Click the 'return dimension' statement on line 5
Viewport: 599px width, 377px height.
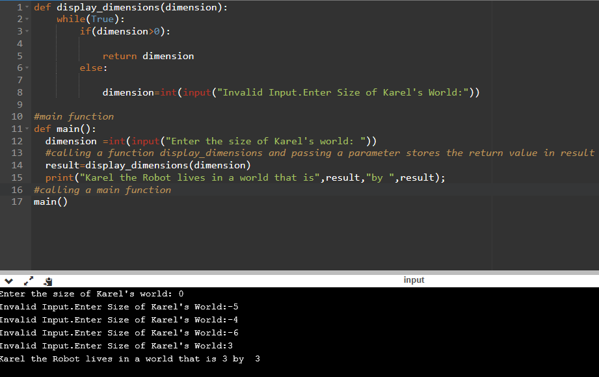click(x=148, y=56)
